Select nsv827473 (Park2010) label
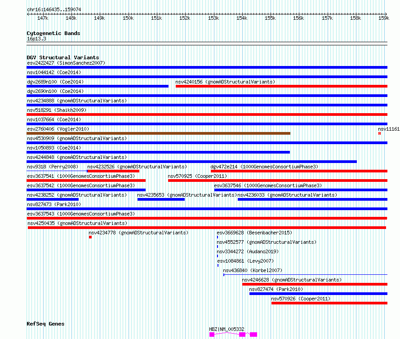This screenshot has width=400, height=339. click(x=54, y=204)
